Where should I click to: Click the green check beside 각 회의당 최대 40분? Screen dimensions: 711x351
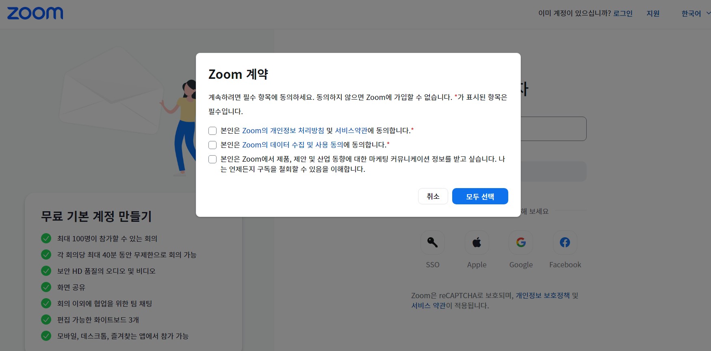(x=46, y=255)
